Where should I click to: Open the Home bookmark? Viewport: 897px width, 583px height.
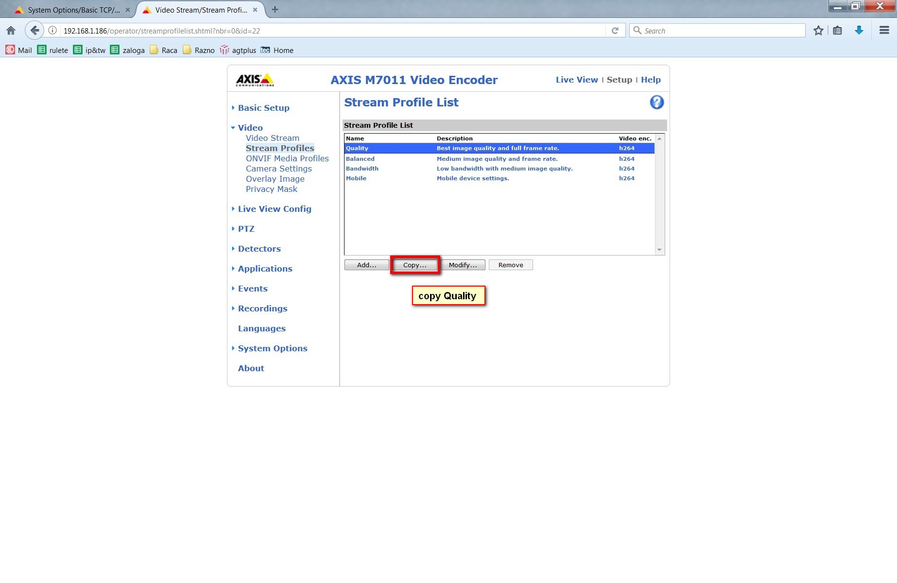[277, 50]
